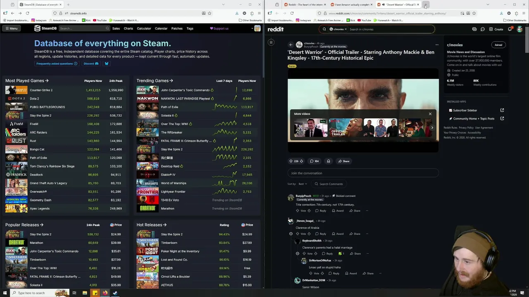Screen dimensions: 529x297
Task: Close the More videos overlay
Action: click(x=430, y=114)
